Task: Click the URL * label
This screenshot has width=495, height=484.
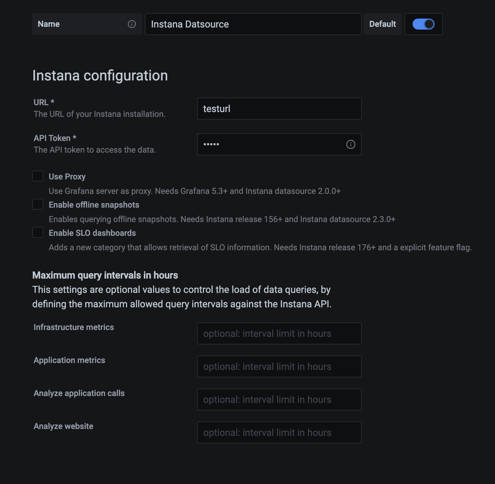Action: click(44, 102)
